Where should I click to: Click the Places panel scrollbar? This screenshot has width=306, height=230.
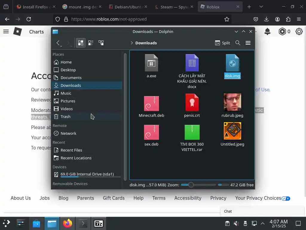[x=125, y=116]
